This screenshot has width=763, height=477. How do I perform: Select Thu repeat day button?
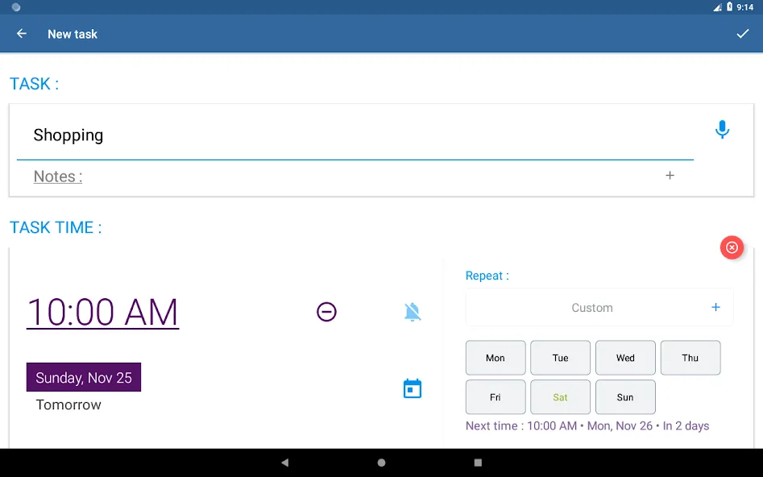tap(690, 358)
